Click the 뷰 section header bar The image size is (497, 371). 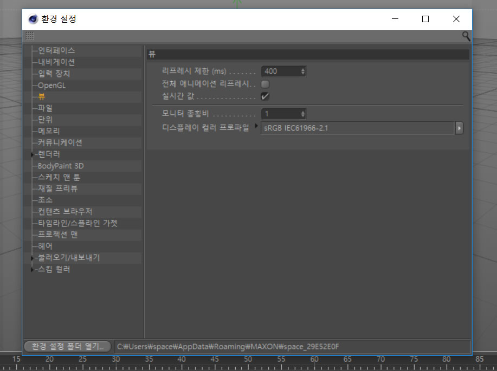tap(308, 54)
